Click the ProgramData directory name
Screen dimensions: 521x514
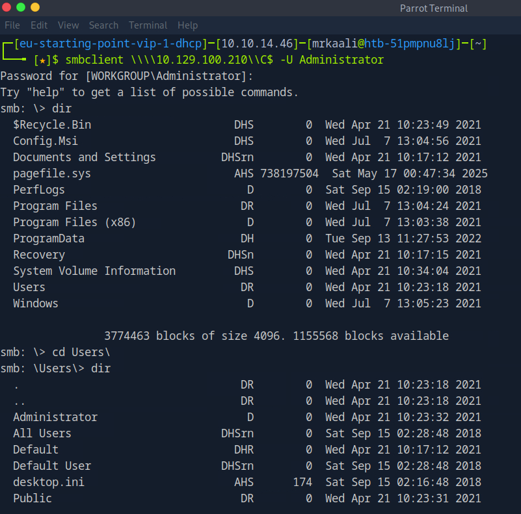[x=49, y=238]
